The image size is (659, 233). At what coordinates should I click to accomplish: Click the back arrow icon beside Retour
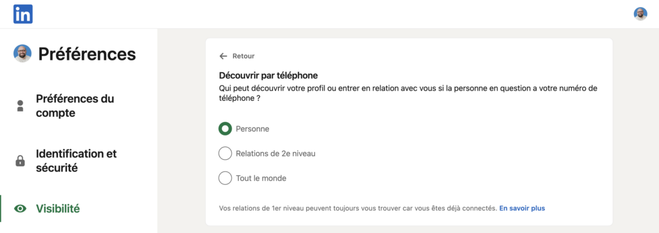click(x=223, y=56)
